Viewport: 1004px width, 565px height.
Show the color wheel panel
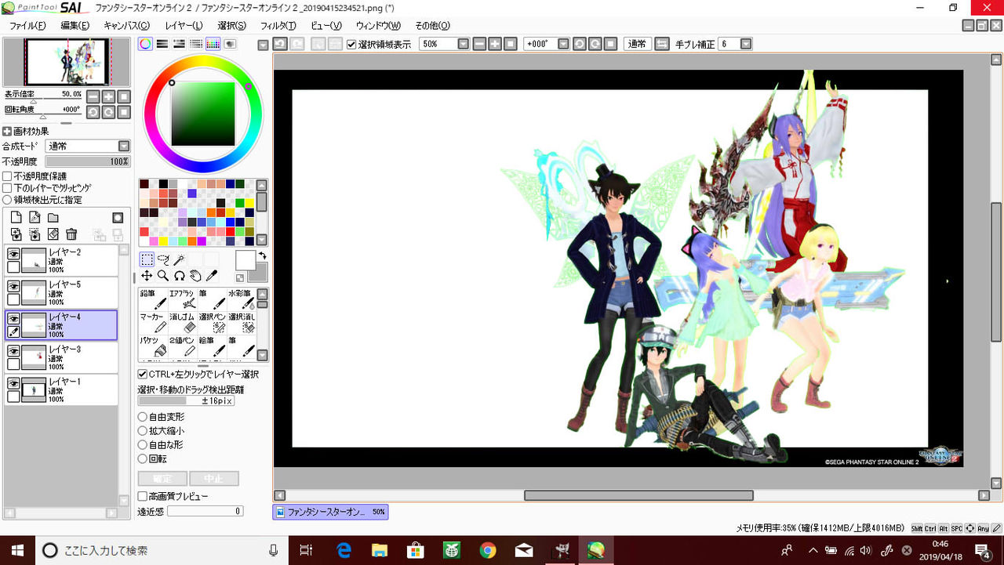[145, 44]
